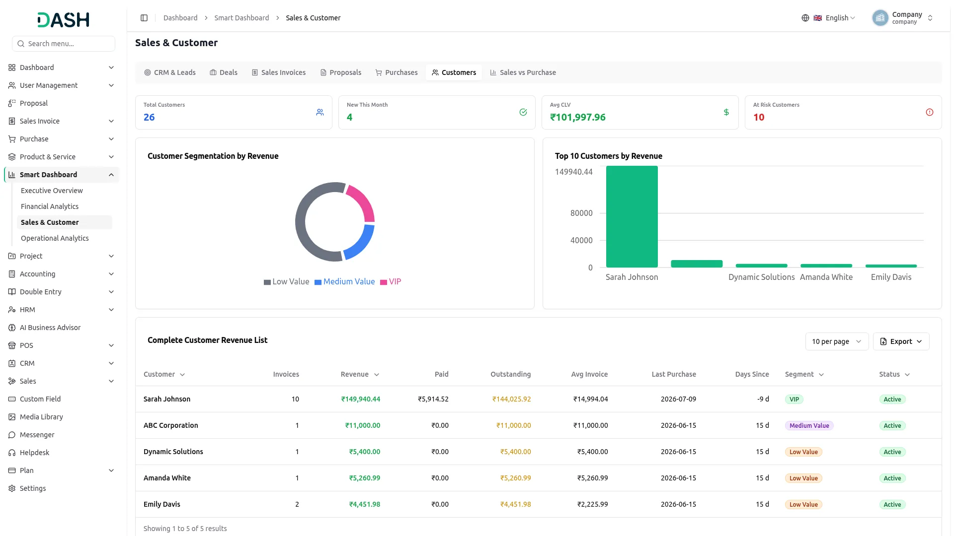Click the Purchase cart icon in sidebar
The height and width of the screenshot is (536, 954).
12,139
